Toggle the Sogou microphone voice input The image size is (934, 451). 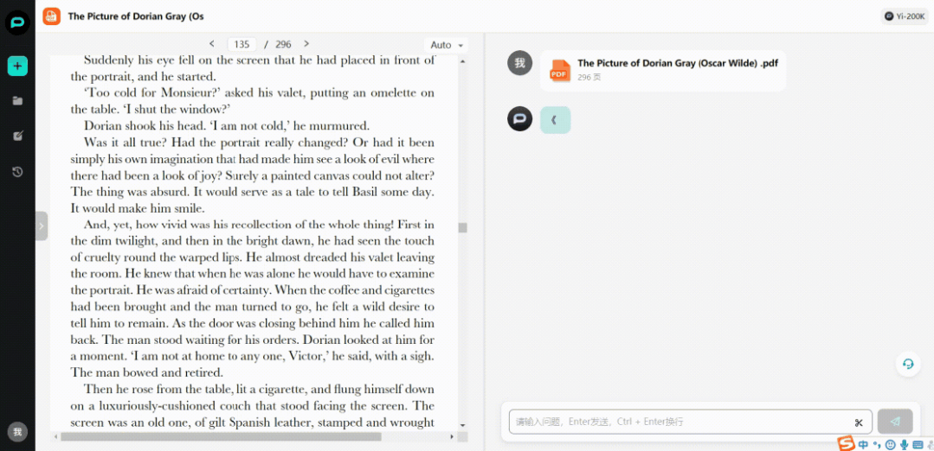[904, 444]
